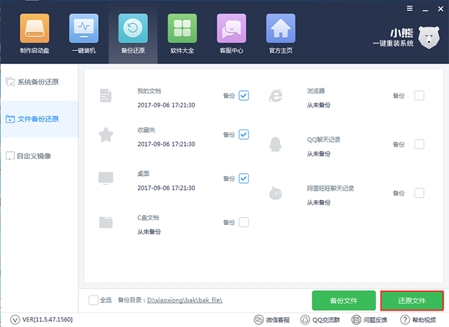Viewport: 449px width, 327px height.
Task: Click 浏览器 label text
Action: coord(316,91)
